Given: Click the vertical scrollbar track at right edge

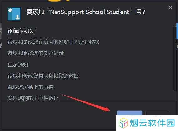Looking at the screenshot, I should [x=176, y=58].
